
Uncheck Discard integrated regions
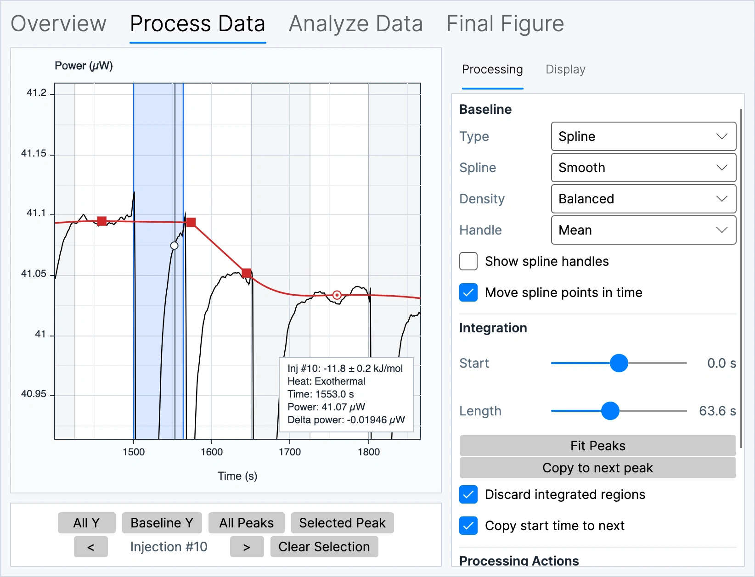click(468, 494)
